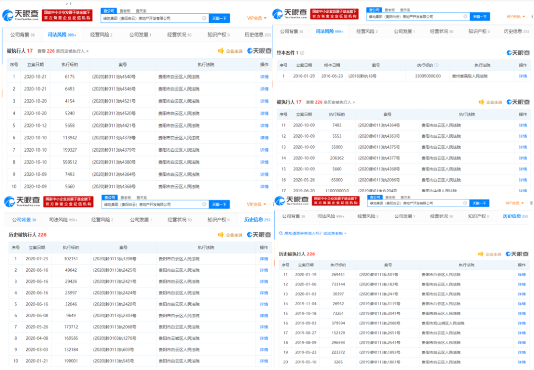
Task: Open 详情 for case (2020)黔0113执4546号
Action: (264, 89)
